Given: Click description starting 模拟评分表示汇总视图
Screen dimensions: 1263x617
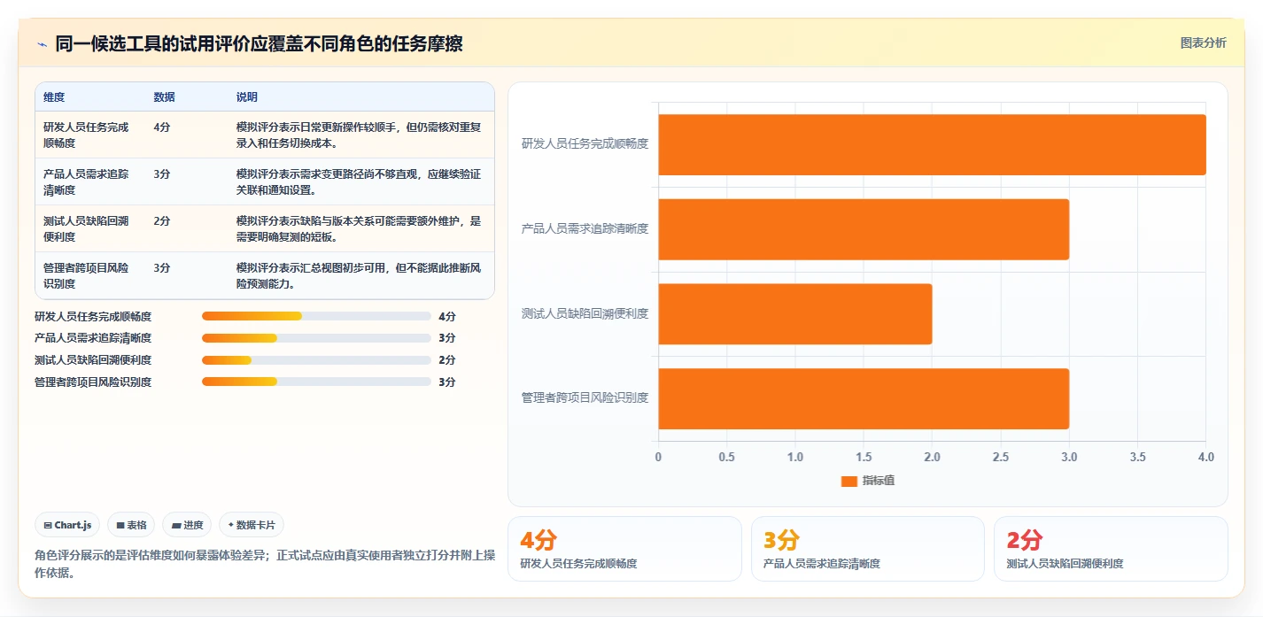Looking at the screenshot, I should tap(360, 275).
